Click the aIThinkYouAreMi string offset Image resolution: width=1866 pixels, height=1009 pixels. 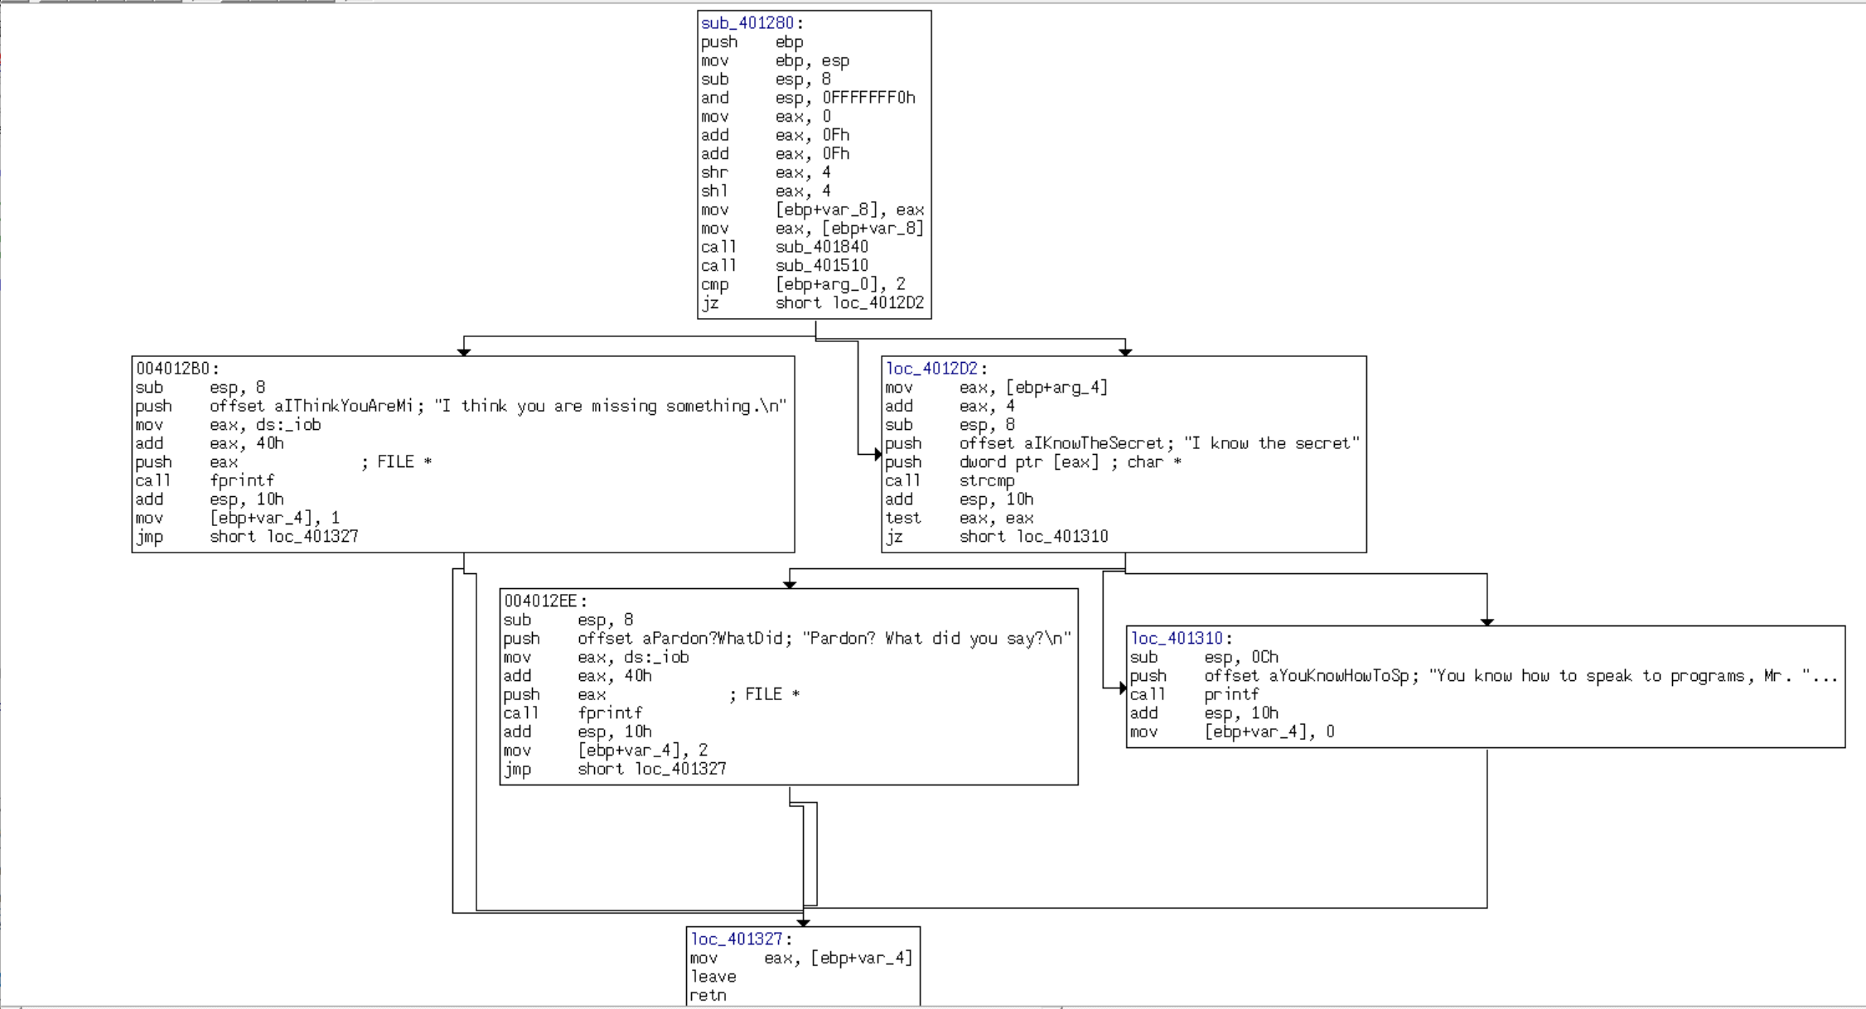(x=344, y=406)
